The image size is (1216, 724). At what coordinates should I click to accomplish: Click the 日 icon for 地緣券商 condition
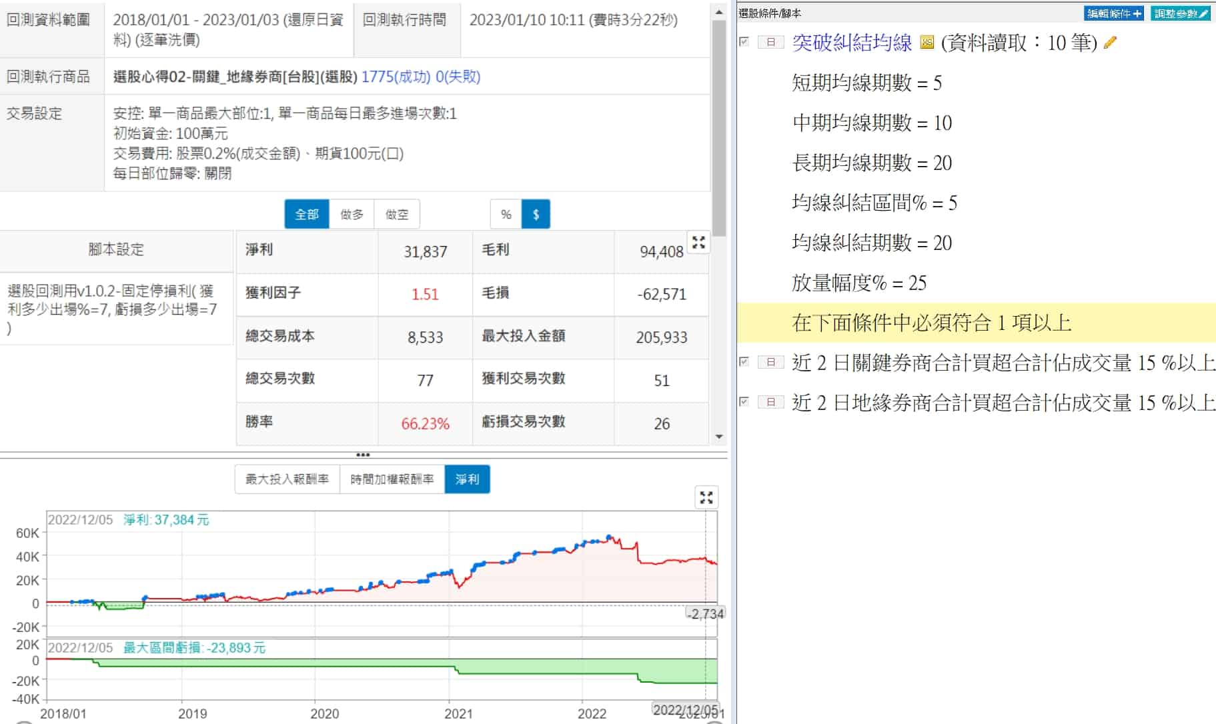(770, 402)
